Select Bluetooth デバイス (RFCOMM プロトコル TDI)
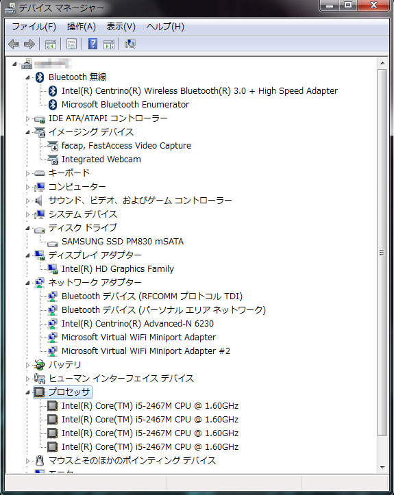This screenshot has height=495, width=394. 152,296
